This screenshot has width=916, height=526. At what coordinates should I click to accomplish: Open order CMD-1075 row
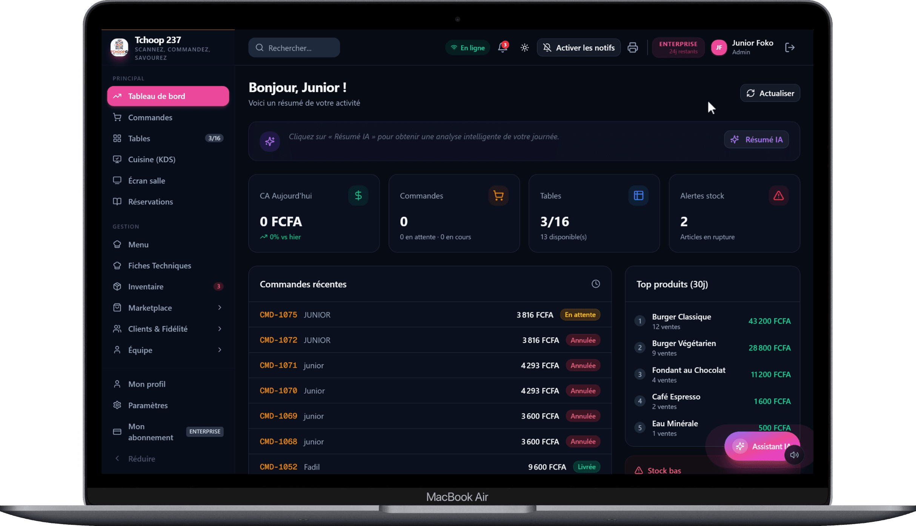[x=430, y=315]
